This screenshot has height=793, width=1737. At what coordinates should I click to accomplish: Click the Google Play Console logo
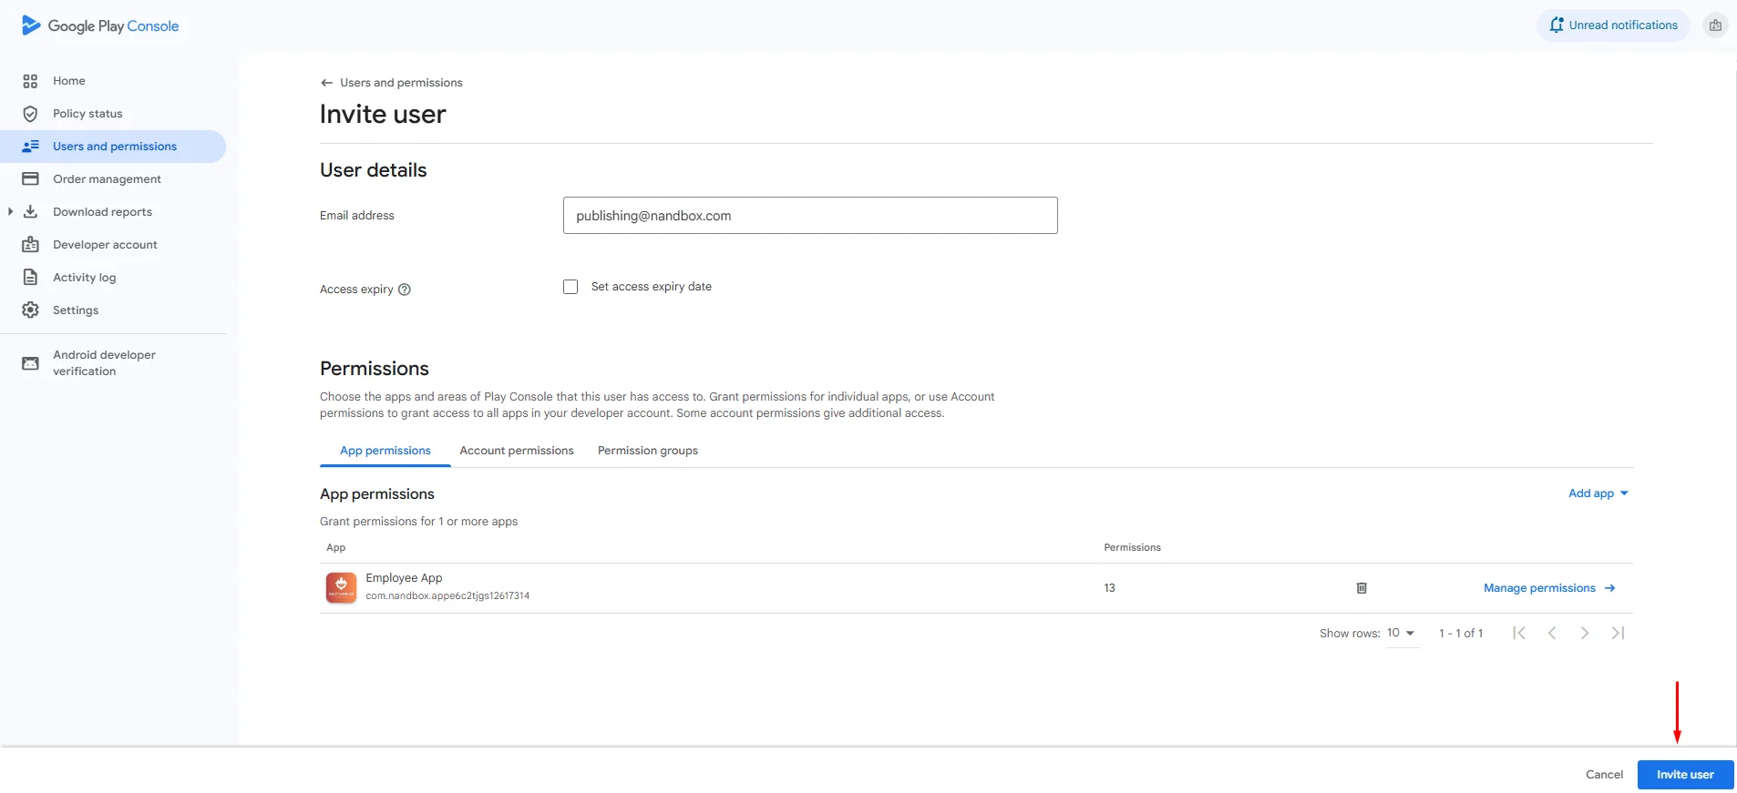tap(100, 25)
